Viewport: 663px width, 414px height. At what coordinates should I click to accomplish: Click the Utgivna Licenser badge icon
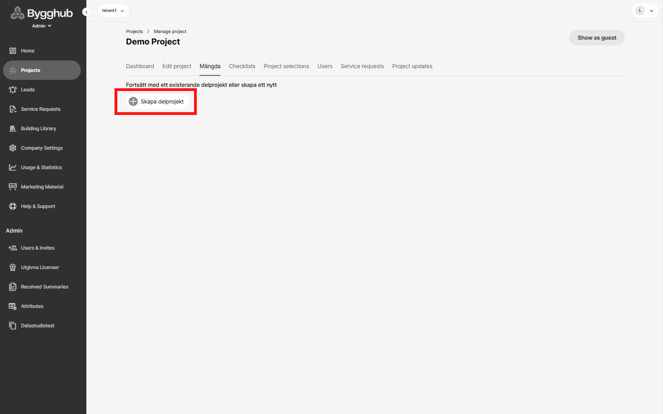tap(13, 267)
